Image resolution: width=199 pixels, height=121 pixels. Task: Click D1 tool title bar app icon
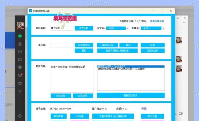point(31,11)
